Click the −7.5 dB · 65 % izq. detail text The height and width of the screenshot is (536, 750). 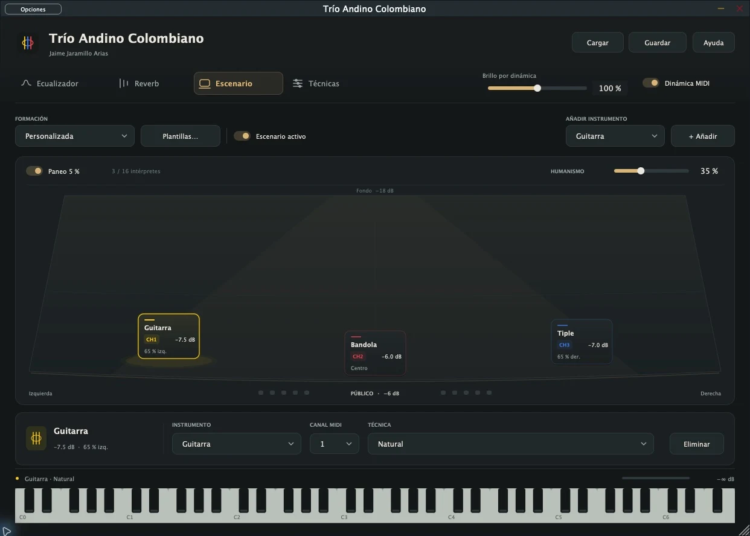point(81,447)
